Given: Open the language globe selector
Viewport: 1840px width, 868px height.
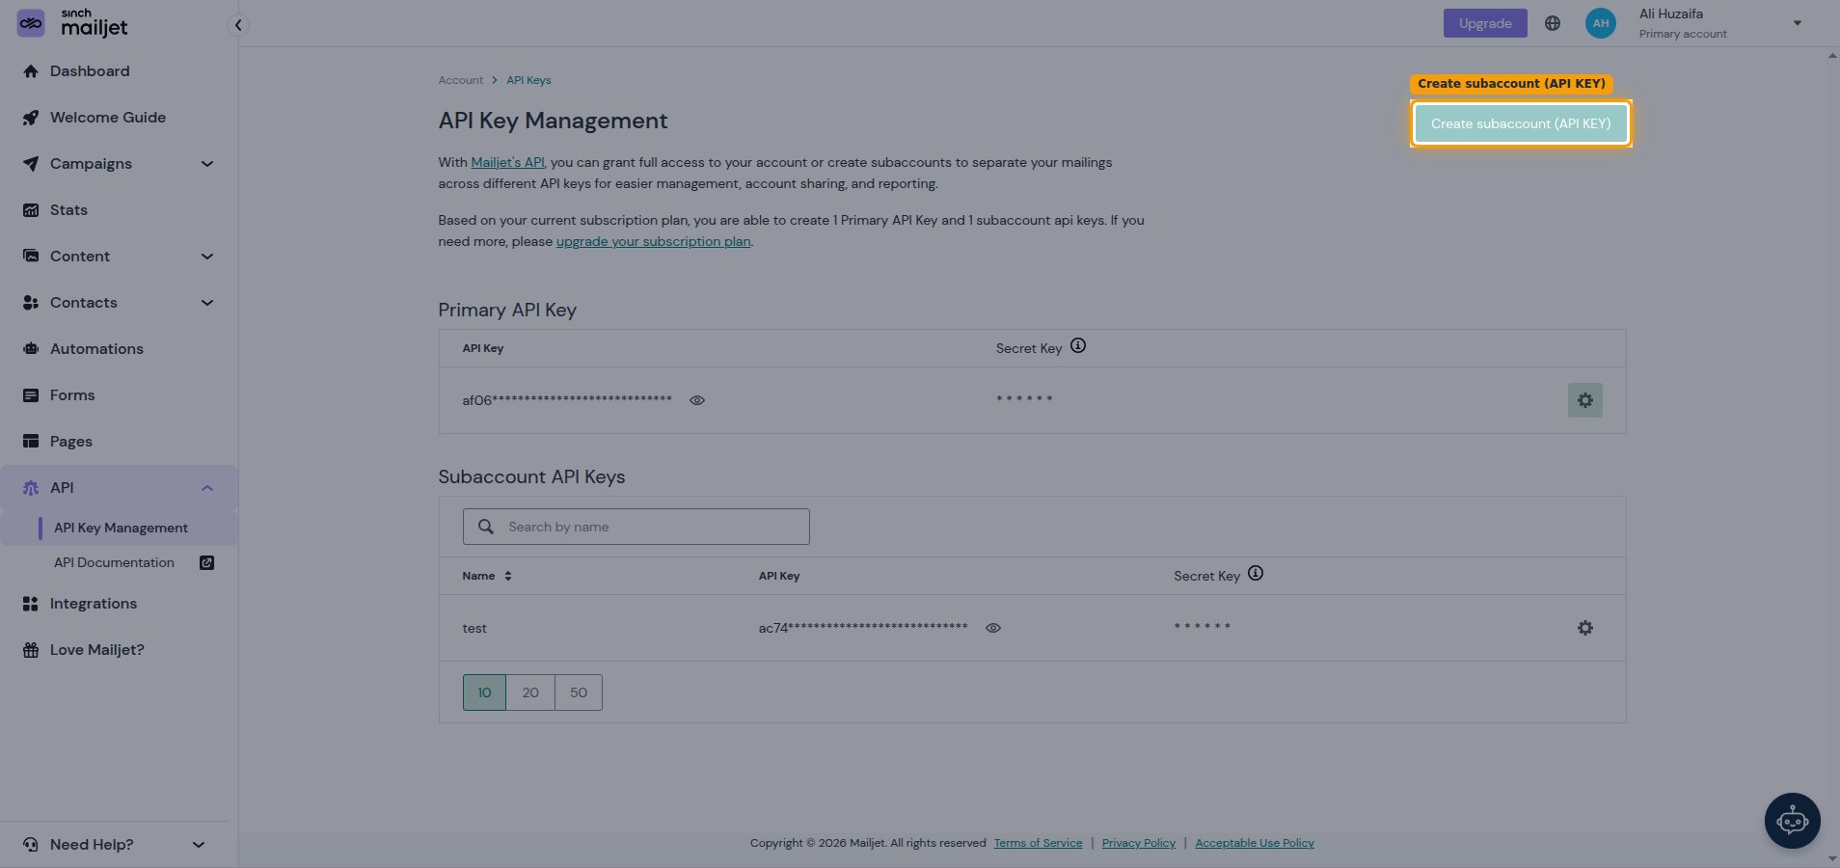Looking at the screenshot, I should (x=1553, y=23).
